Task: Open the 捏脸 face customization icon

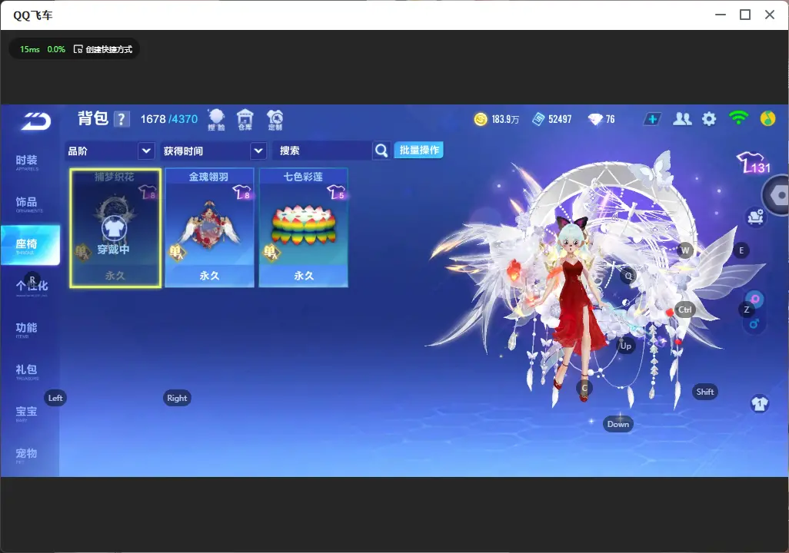Action: pyautogui.click(x=216, y=120)
